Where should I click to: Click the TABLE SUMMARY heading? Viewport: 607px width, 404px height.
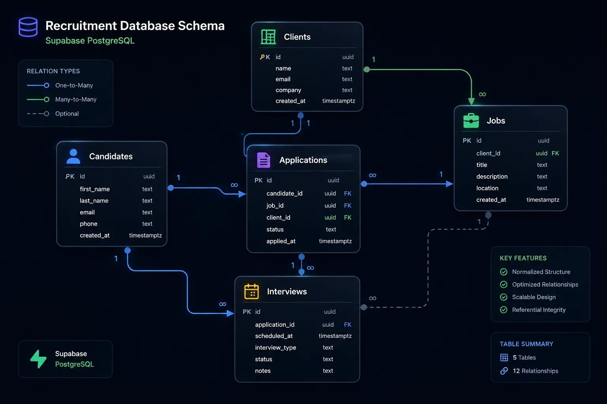coord(526,344)
